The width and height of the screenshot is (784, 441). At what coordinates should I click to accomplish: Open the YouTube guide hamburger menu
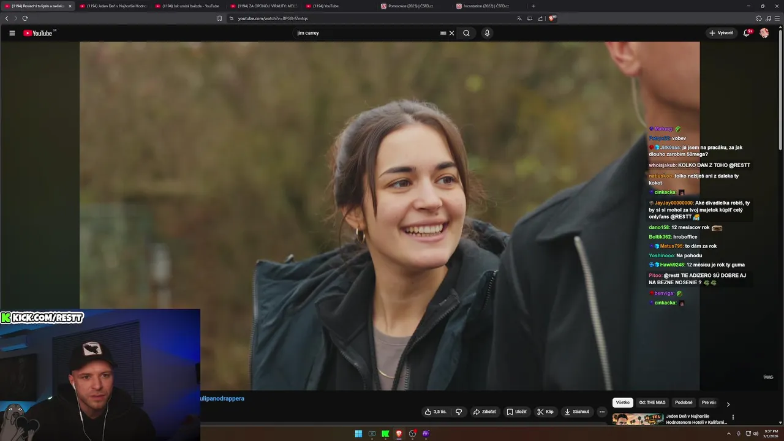[12, 33]
